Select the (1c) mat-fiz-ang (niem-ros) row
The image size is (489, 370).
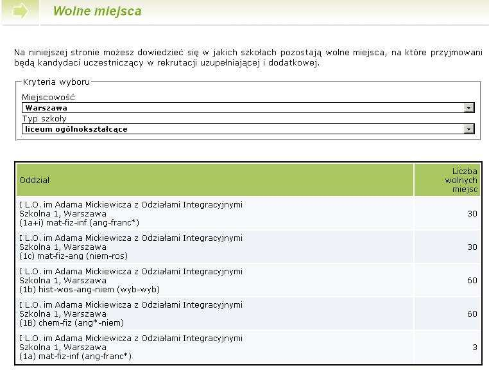(248, 247)
